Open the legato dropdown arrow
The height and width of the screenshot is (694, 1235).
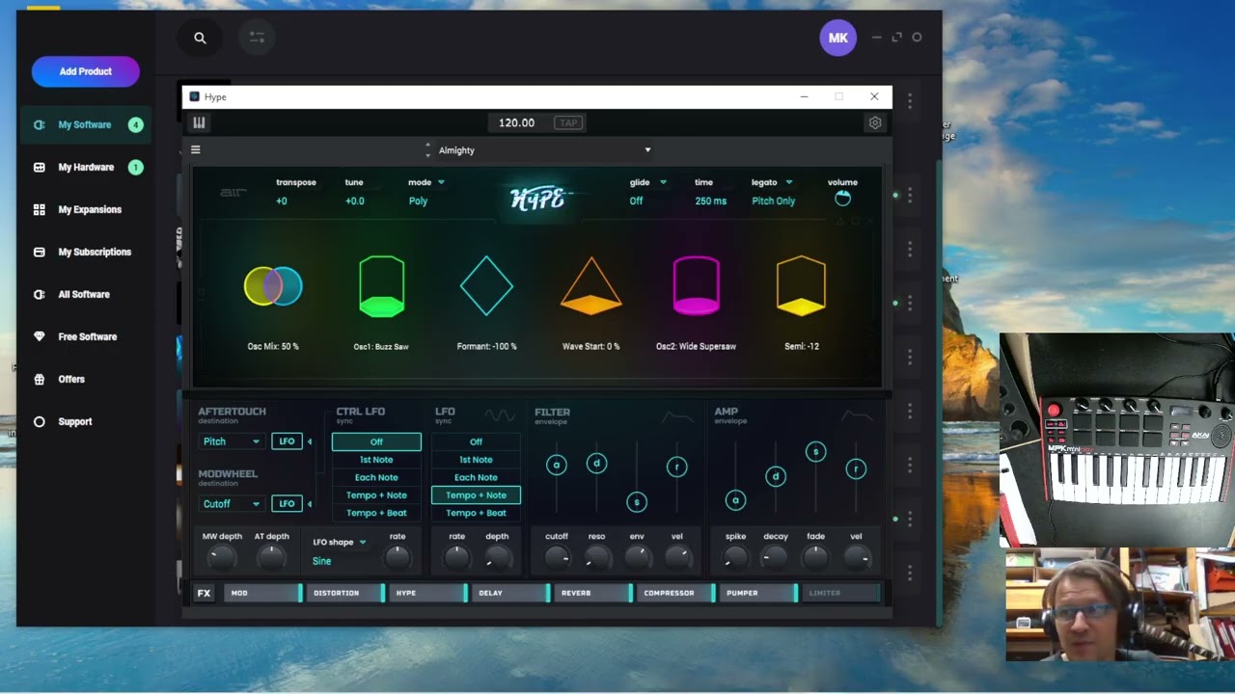[x=788, y=182]
